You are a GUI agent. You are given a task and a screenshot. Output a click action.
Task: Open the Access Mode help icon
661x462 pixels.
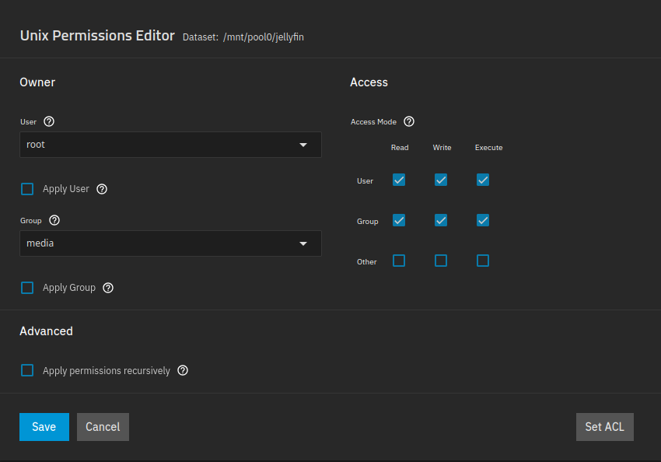pyautogui.click(x=409, y=121)
